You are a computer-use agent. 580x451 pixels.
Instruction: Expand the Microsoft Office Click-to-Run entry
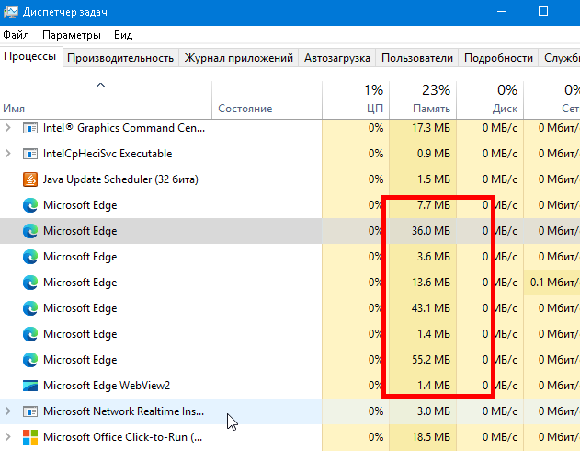point(8,437)
